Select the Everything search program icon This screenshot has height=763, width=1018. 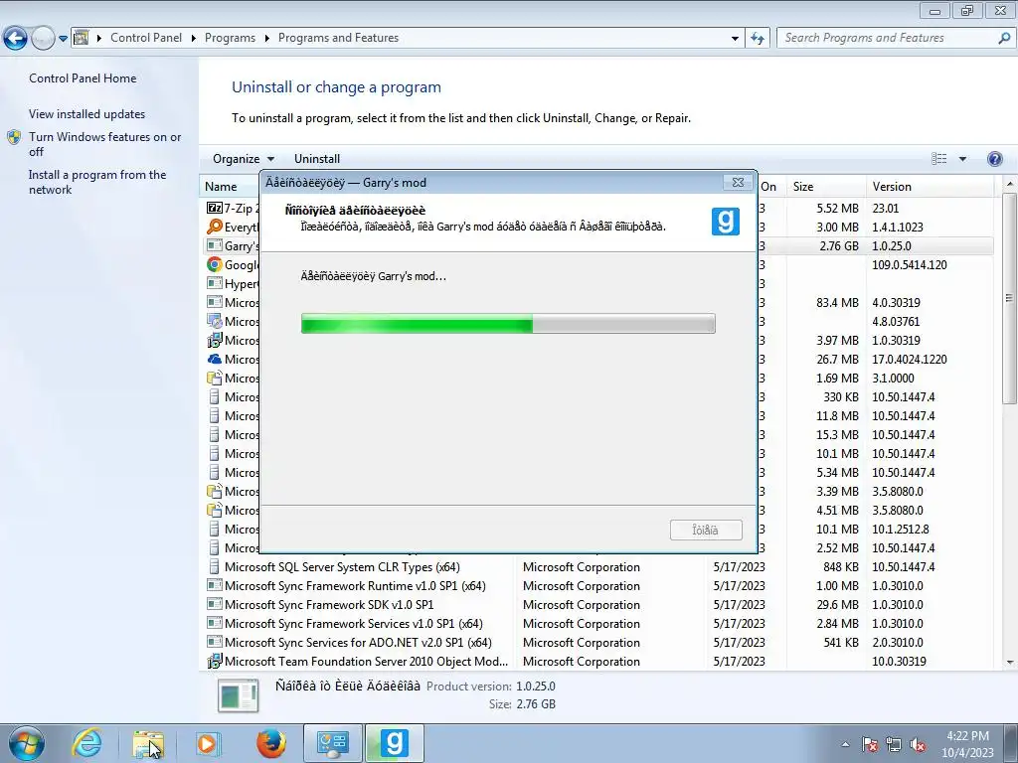pos(215,228)
